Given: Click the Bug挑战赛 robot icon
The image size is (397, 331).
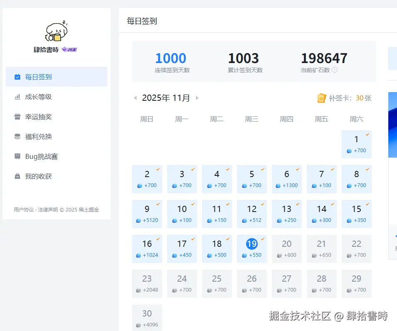Looking at the screenshot, I should [x=17, y=156].
